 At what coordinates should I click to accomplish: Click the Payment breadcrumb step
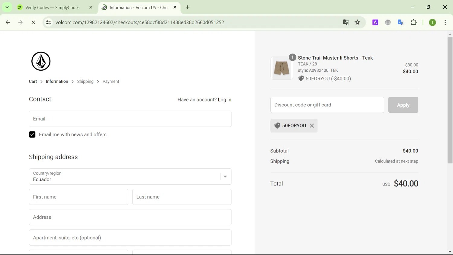[111, 82]
